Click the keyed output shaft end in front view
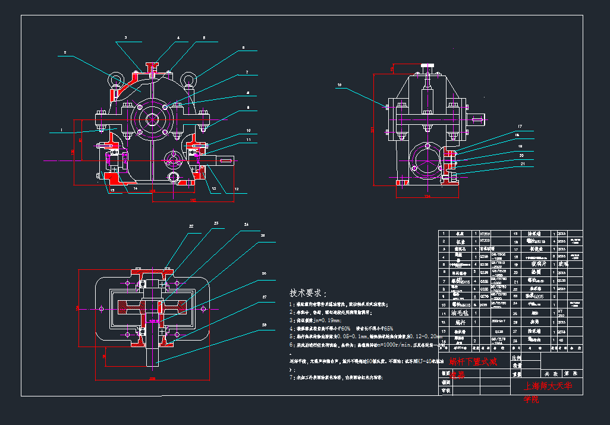The height and width of the screenshot is (425, 610). tap(224, 159)
